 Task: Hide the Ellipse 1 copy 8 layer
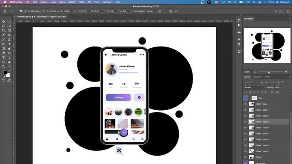point(245,122)
